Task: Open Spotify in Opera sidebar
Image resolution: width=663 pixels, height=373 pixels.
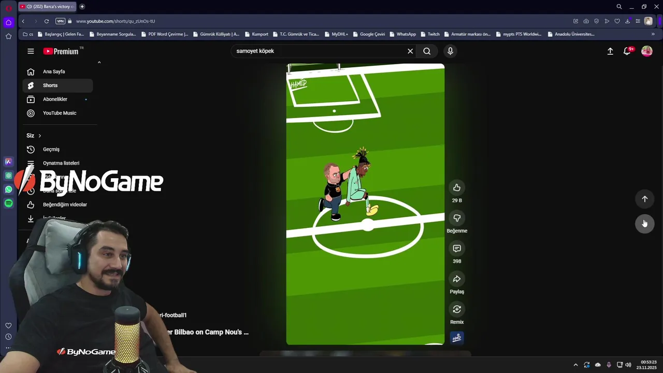Action: click(x=8, y=204)
